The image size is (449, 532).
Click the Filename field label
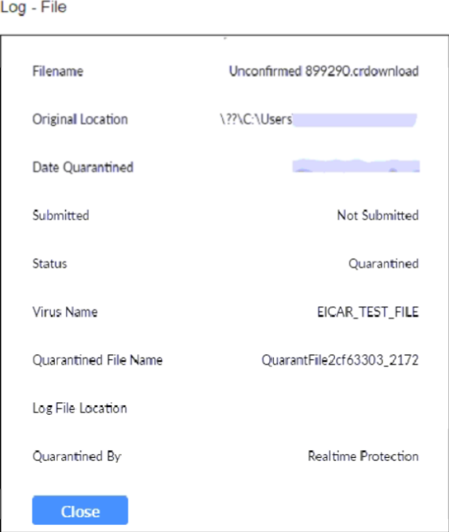[x=57, y=71]
